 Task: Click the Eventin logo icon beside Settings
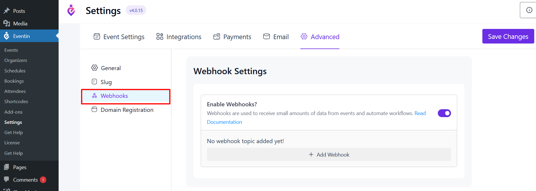(71, 11)
